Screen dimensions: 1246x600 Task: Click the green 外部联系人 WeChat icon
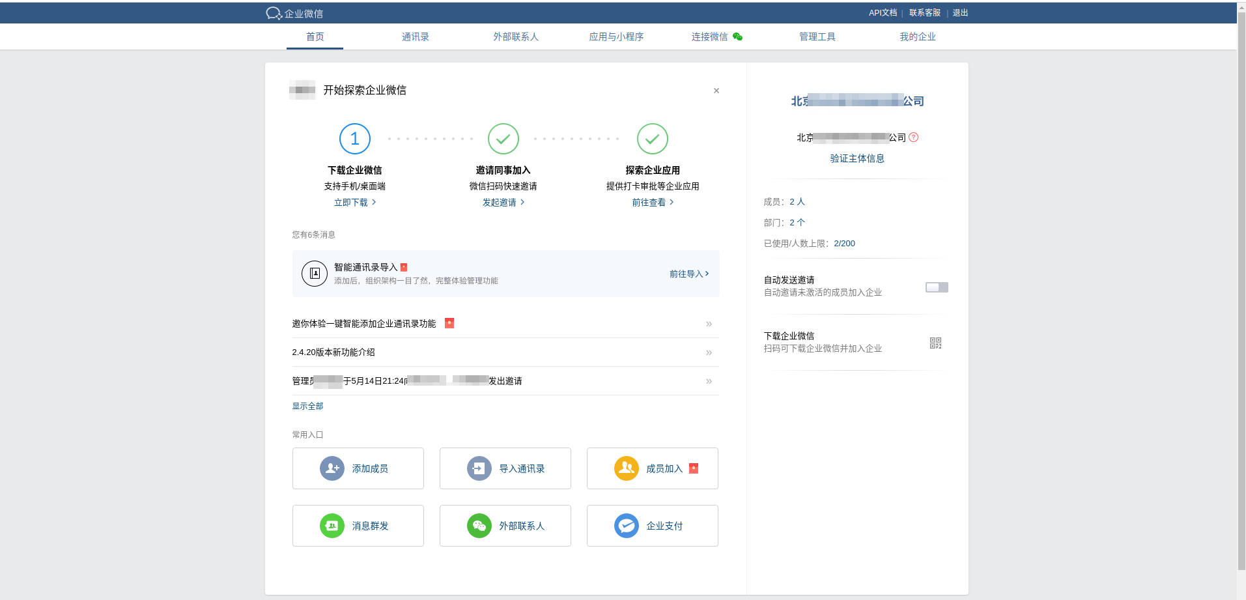[479, 526]
